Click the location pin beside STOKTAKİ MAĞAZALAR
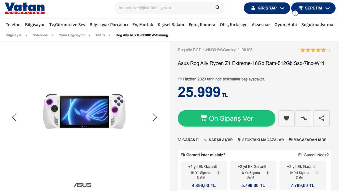Image resolution: width=339 pixels, height=191 pixels. [x=239, y=140]
